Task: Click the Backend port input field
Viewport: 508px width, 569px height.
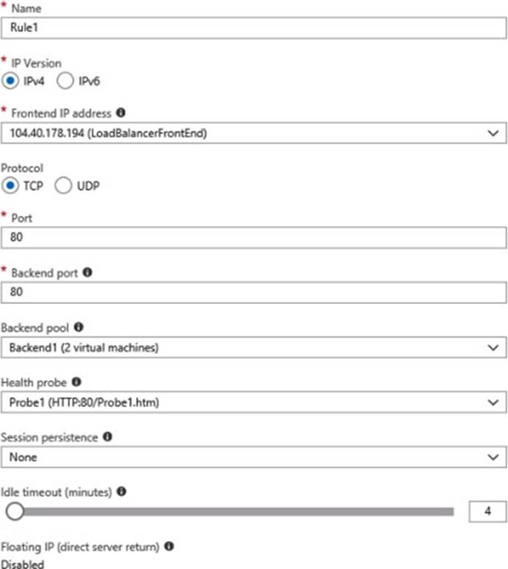Action: [x=254, y=292]
